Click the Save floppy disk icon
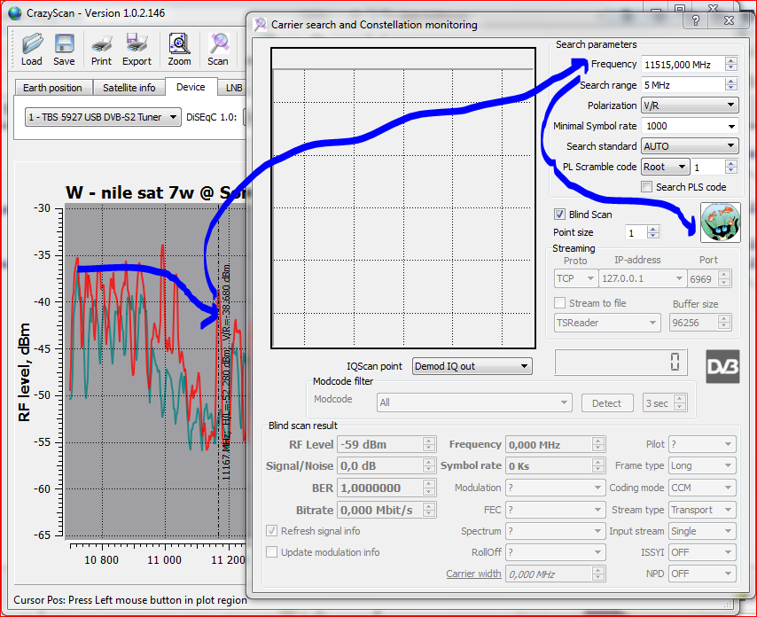This screenshot has height=617, width=757. pyautogui.click(x=64, y=43)
